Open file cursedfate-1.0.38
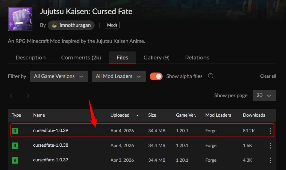Viewport: 286px width, 170px height. pyautogui.click(x=51, y=145)
